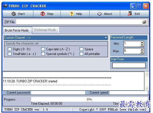
Task: Enable Digits ( 0 - 9 ) checkbox
Action: [9, 49]
